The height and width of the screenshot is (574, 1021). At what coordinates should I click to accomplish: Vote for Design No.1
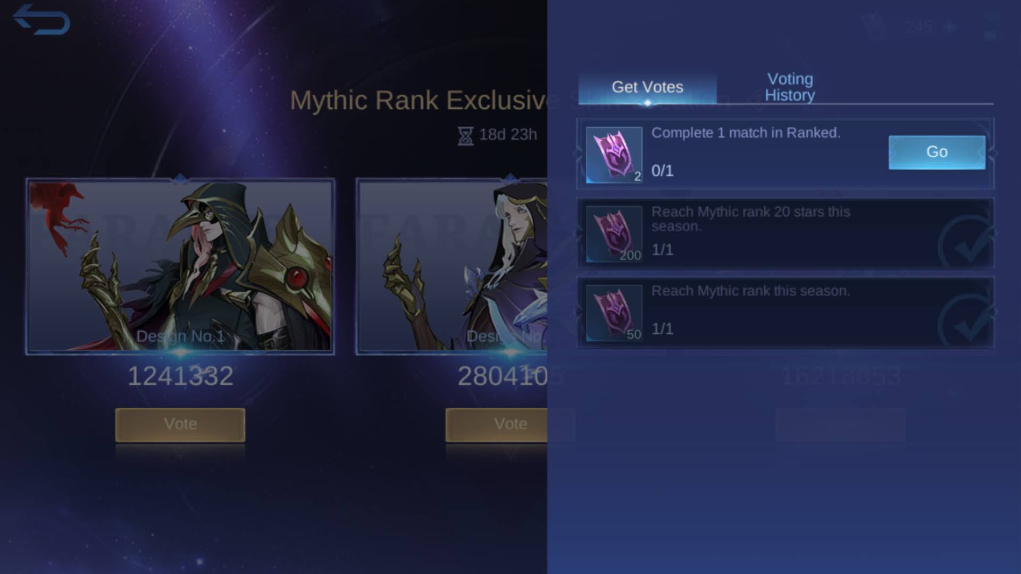pyautogui.click(x=180, y=424)
